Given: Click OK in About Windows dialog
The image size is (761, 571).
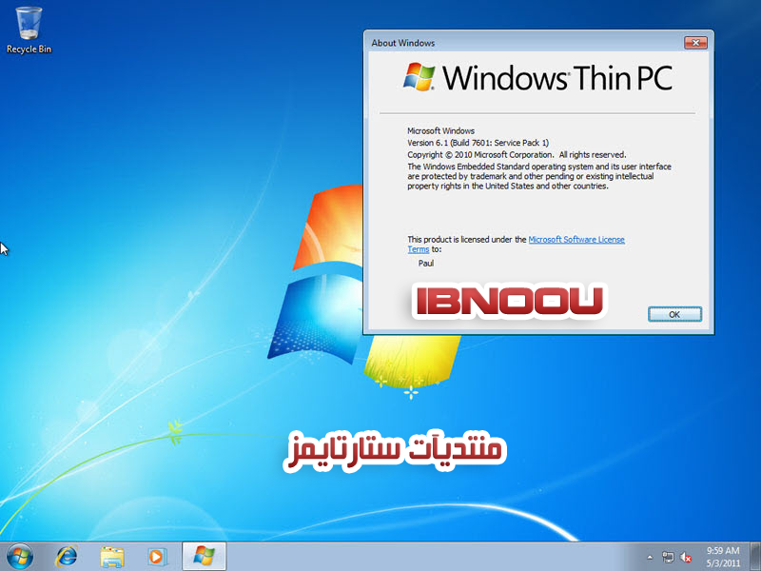Looking at the screenshot, I should pos(674,314).
